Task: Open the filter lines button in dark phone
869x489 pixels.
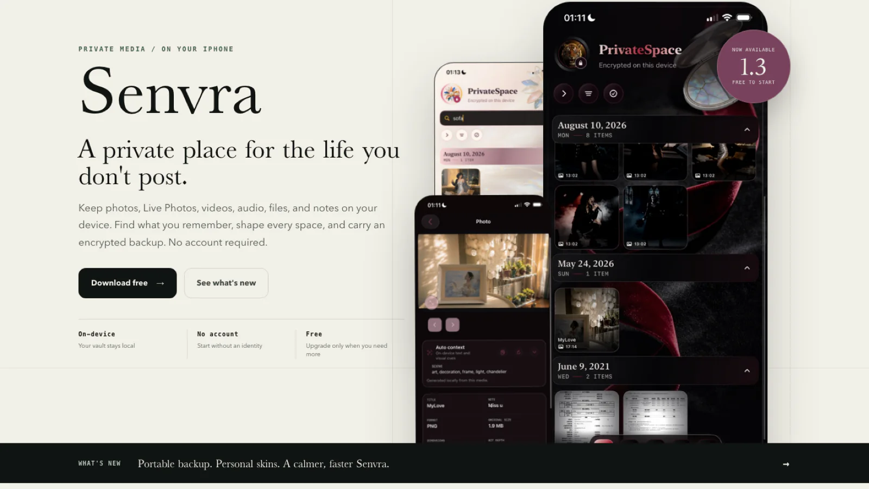Action: (x=588, y=93)
